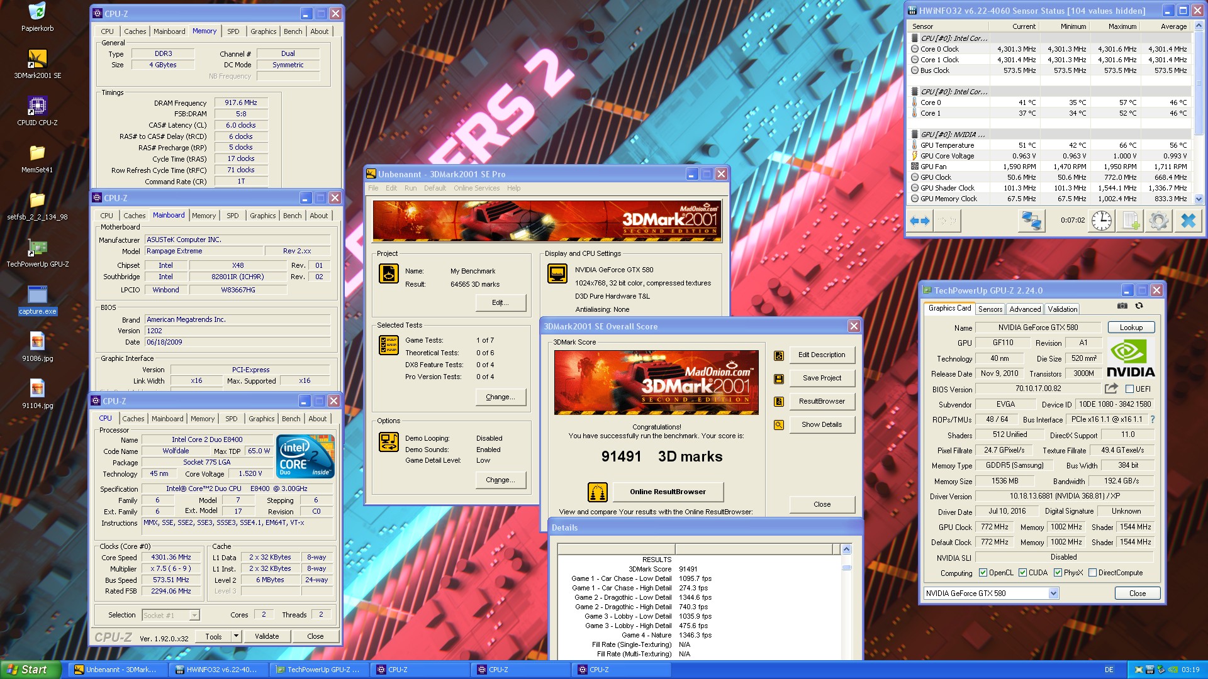
Task: Click the Maximum column header in HWiNFO
Action: (x=1116, y=26)
